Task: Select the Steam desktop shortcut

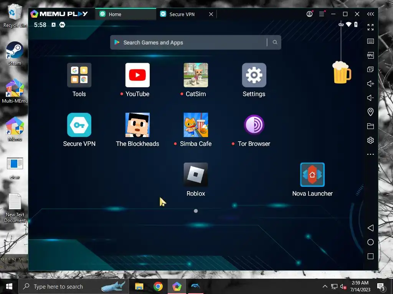Action: (15, 54)
